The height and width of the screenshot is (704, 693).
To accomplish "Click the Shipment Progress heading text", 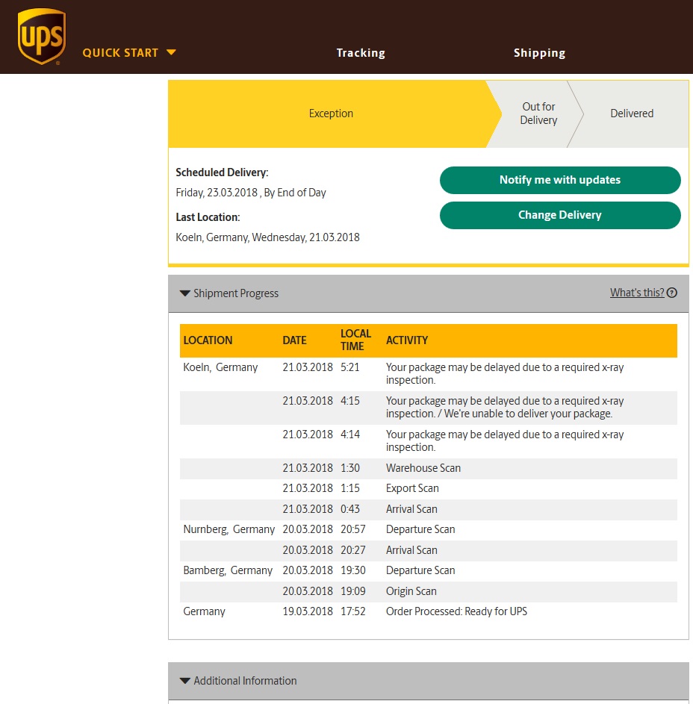I will point(236,293).
